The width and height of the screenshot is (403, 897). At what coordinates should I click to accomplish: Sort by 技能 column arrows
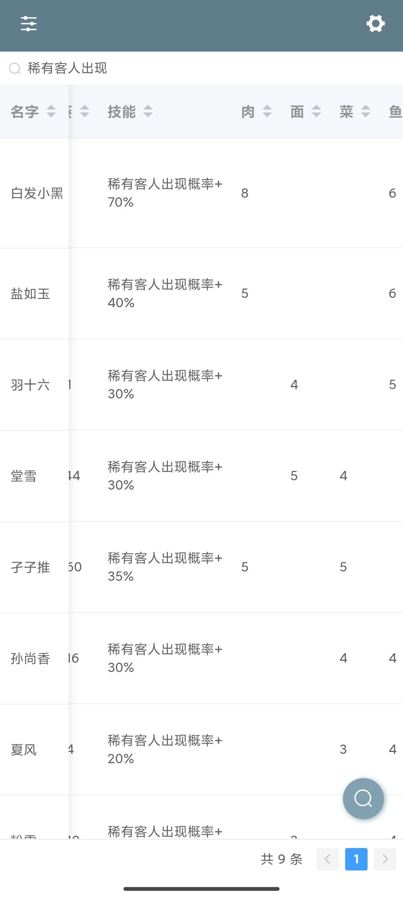pyautogui.click(x=148, y=111)
